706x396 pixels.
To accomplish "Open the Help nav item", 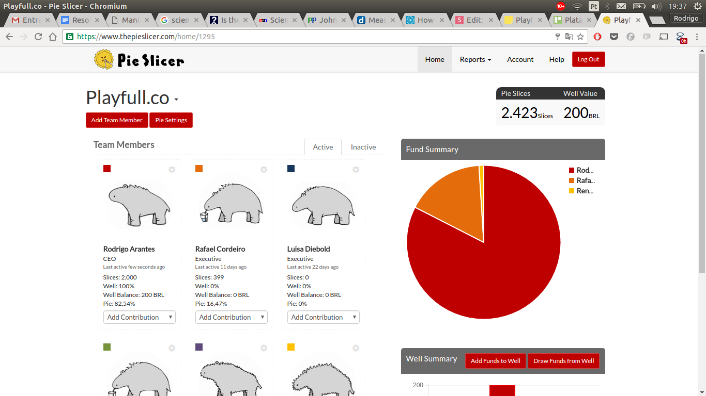I will pyautogui.click(x=557, y=59).
